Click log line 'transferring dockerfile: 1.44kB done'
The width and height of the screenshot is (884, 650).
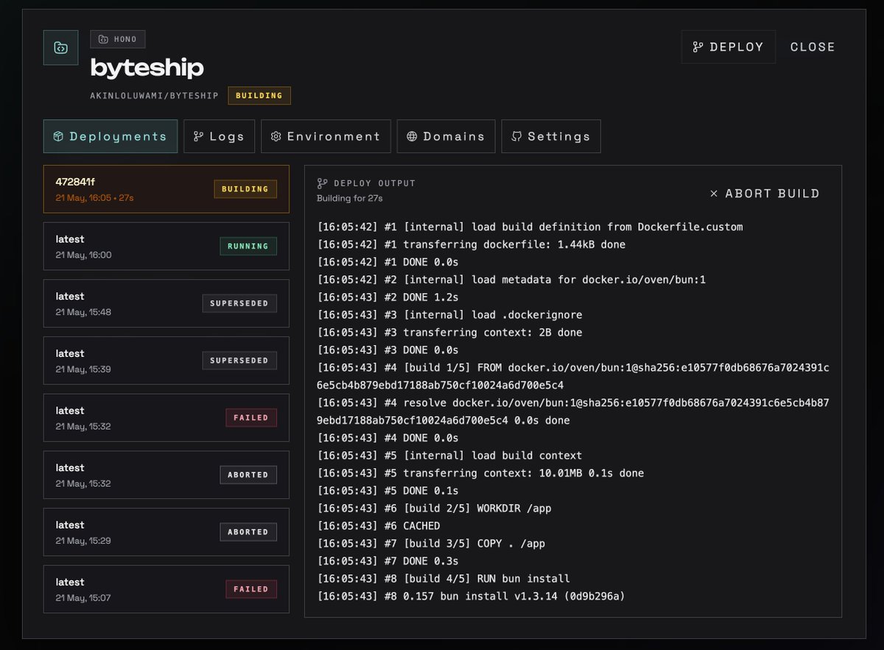(471, 244)
